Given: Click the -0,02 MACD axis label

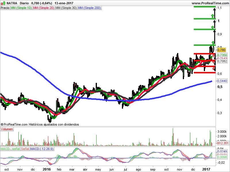Looking at the screenshot, I should tap(221, 163).
